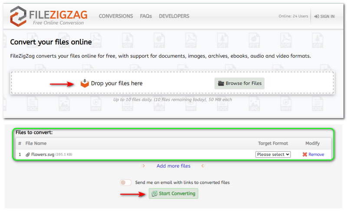Click Browse for Files button

click(x=239, y=83)
